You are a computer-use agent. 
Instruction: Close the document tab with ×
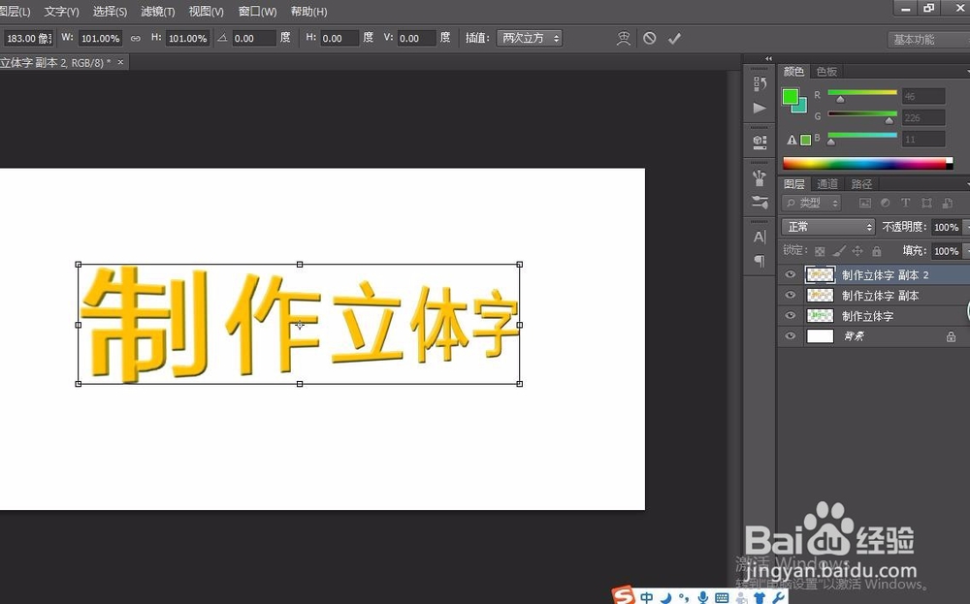[120, 62]
